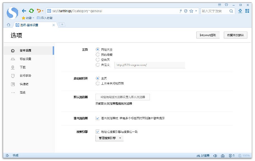255x161 pixels.
Task: Expand the 管理搜索引擎 dropdown
Action: click(109, 138)
